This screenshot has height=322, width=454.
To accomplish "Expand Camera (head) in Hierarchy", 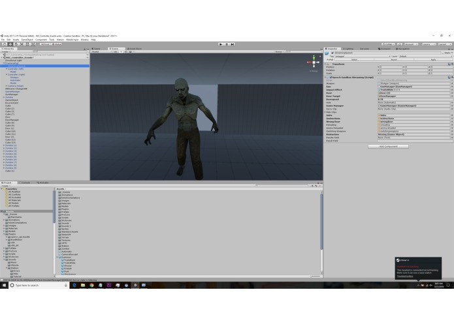I will (7, 86).
